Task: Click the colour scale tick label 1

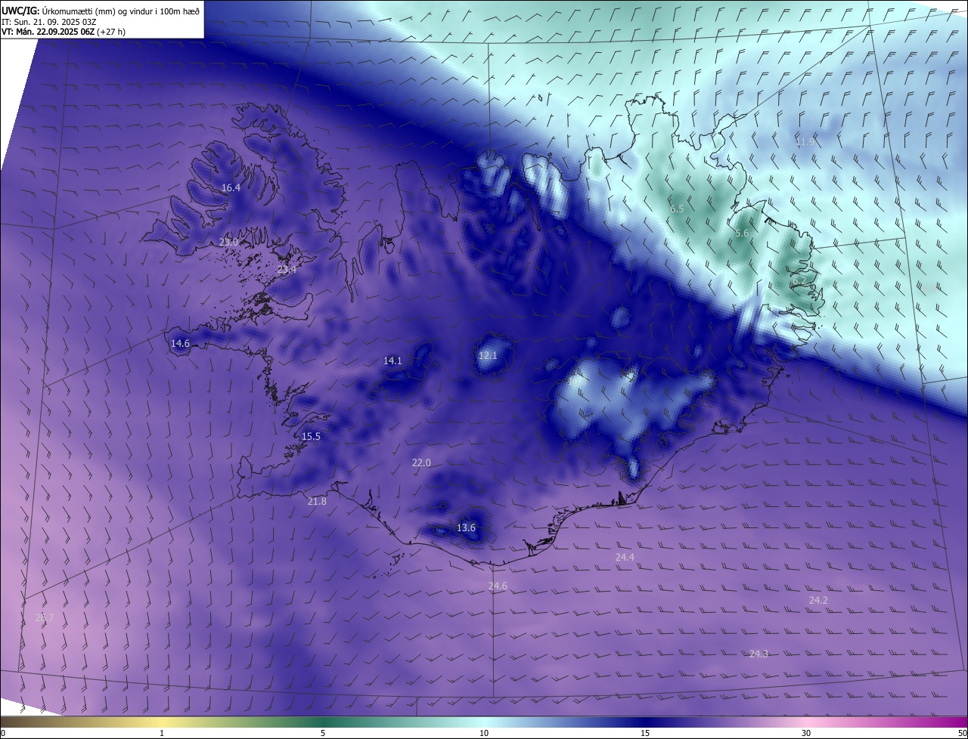Action: click(162, 734)
